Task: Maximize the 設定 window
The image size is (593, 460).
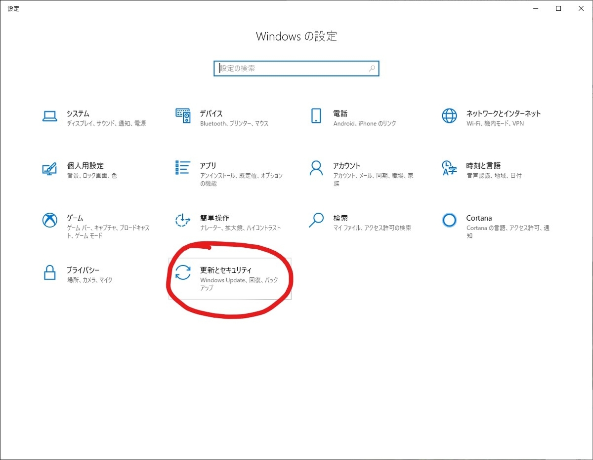Action: pyautogui.click(x=558, y=8)
